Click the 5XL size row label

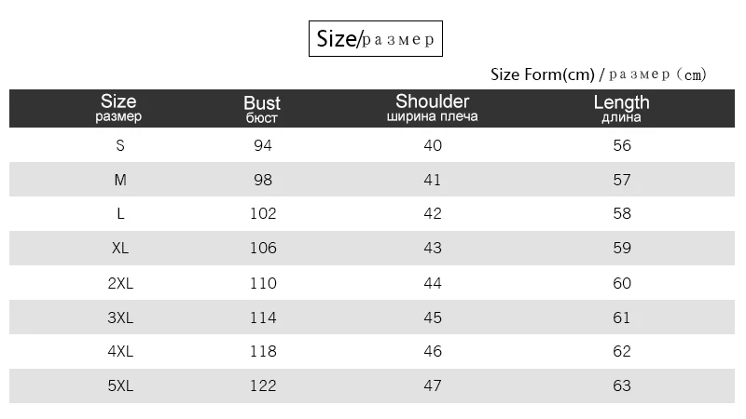tap(120, 385)
